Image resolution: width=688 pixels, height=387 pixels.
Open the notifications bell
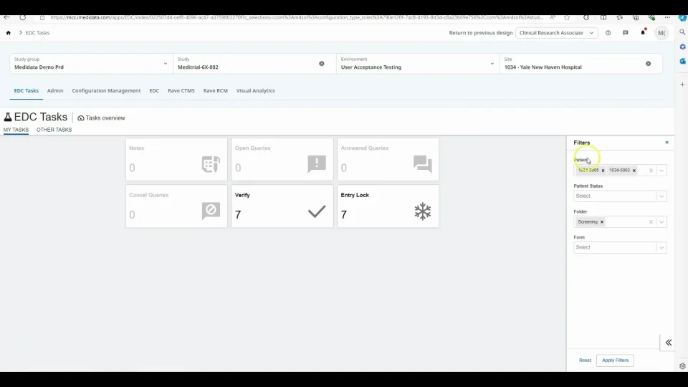point(644,32)
